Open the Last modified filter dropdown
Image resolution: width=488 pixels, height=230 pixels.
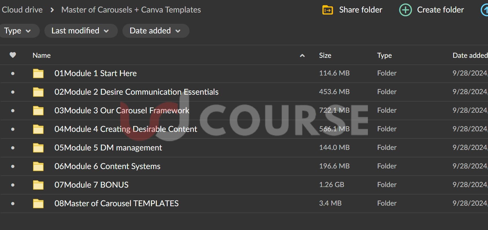[x=80, y=31]
